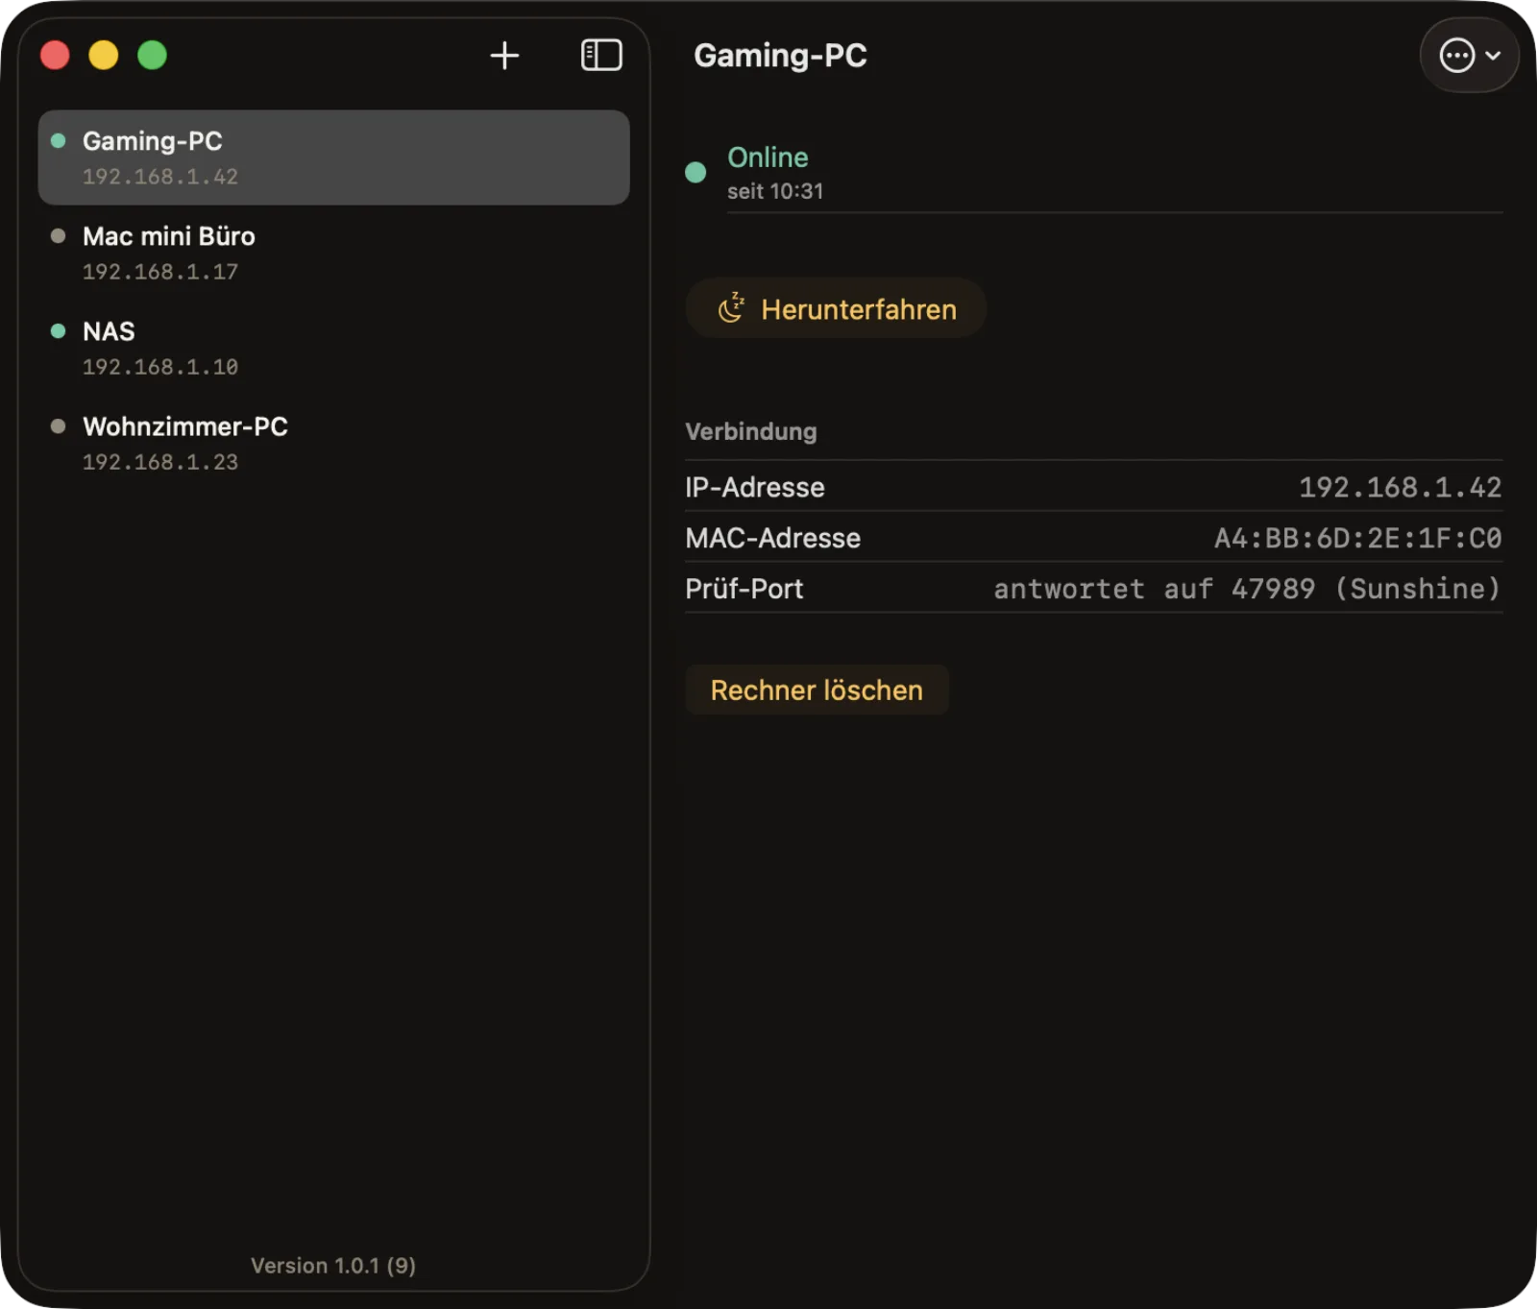Click the moon sleep icon in Herunterfahren
This screenshot has height=1309, width=1537.
pos(732,308)
